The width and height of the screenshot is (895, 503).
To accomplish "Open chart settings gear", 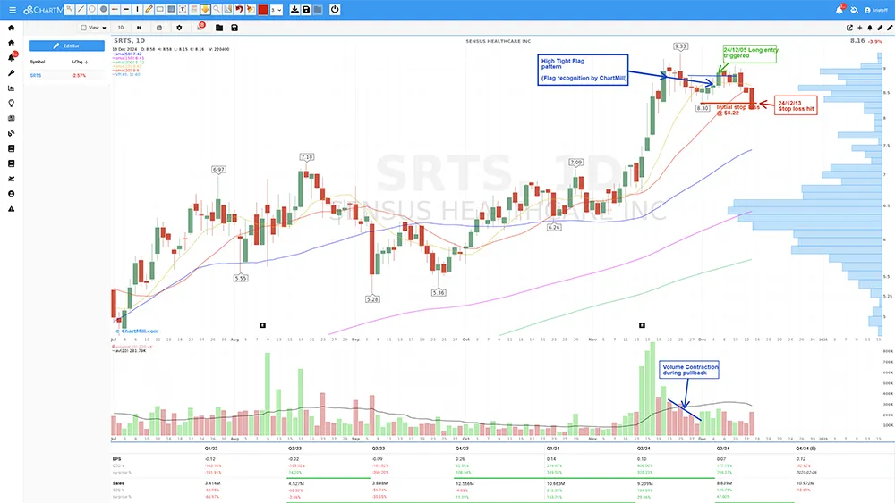I will point(179,28).
